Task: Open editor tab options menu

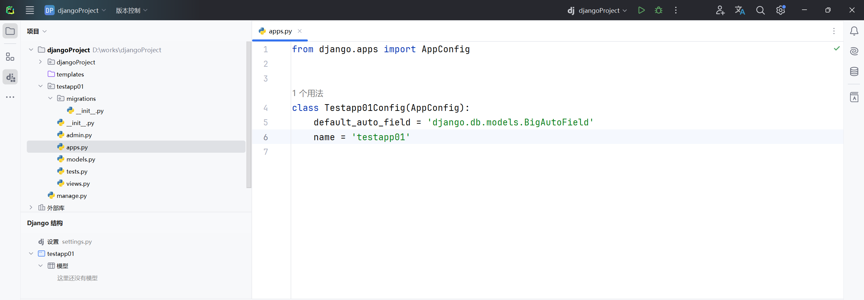Action: click(834, 31)
